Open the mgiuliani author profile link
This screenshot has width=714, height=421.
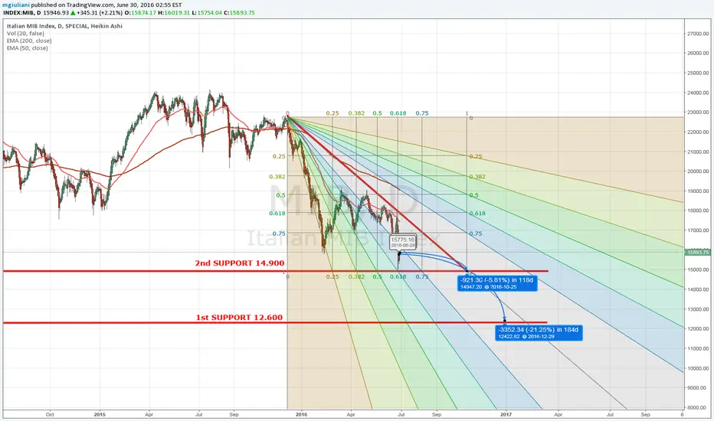pos(16,5)
